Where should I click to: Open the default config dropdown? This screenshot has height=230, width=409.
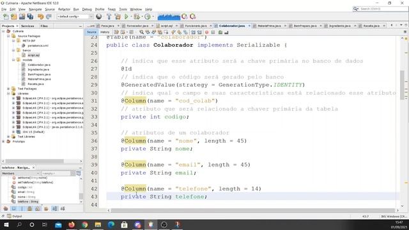75,17
